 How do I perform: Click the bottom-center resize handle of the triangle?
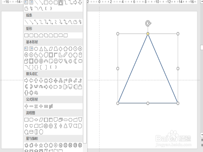148,103
